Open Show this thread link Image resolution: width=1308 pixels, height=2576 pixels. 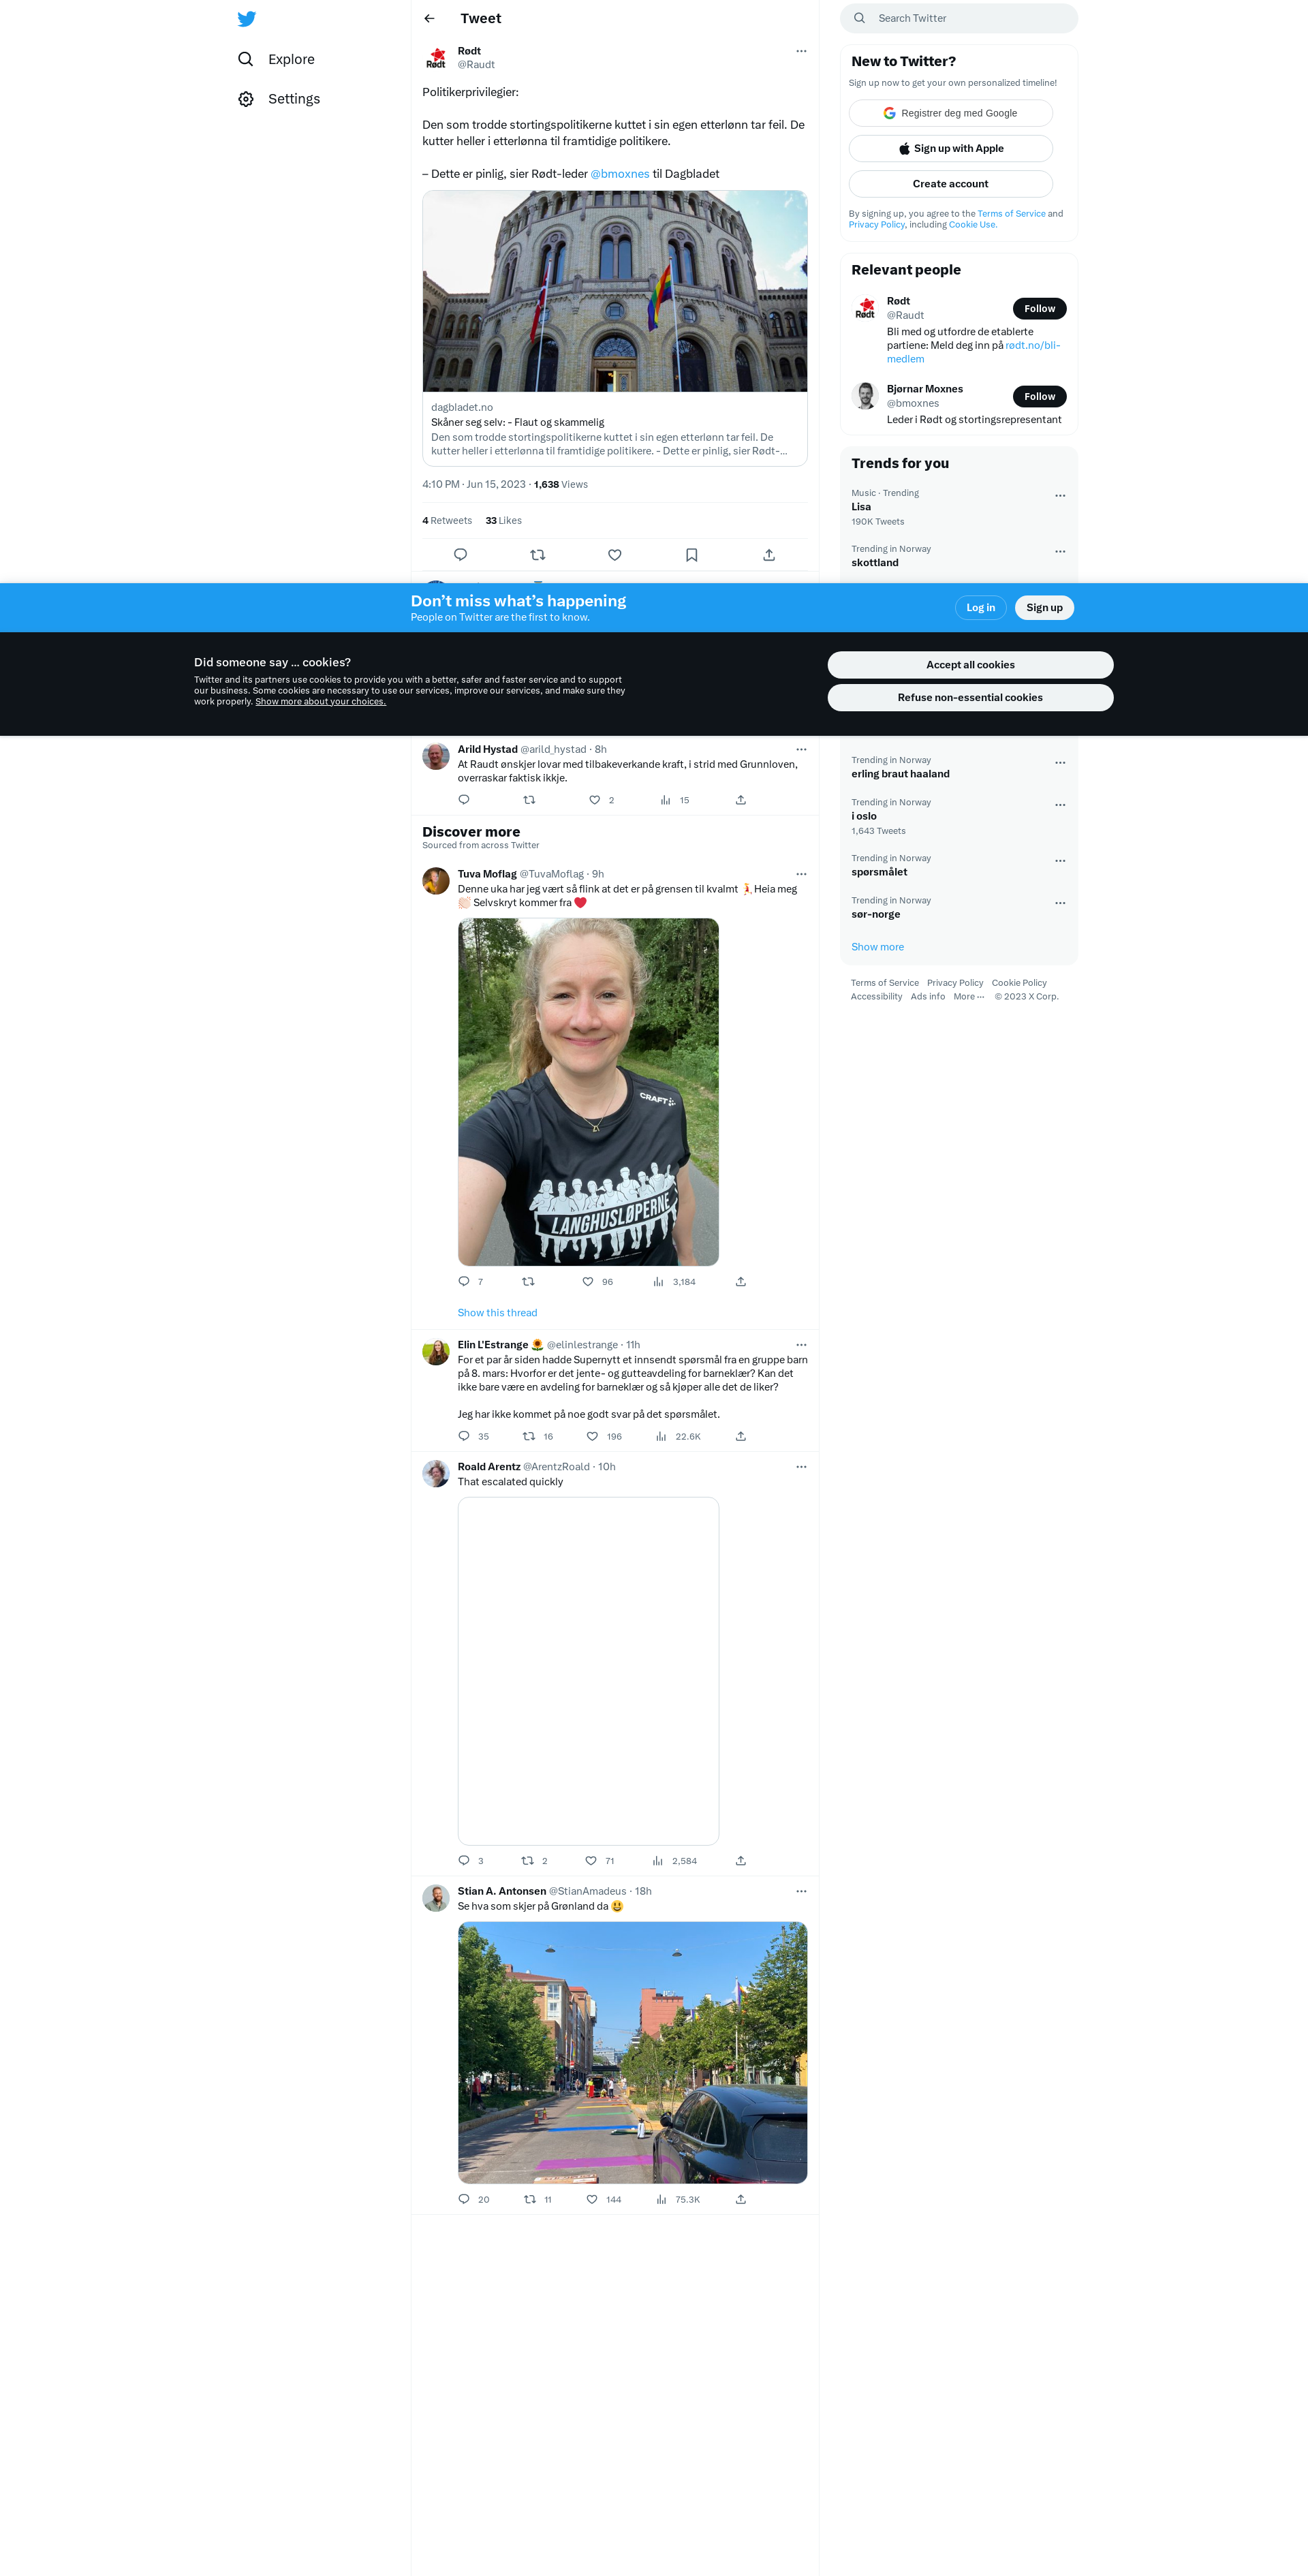[x=497, y=1313]
